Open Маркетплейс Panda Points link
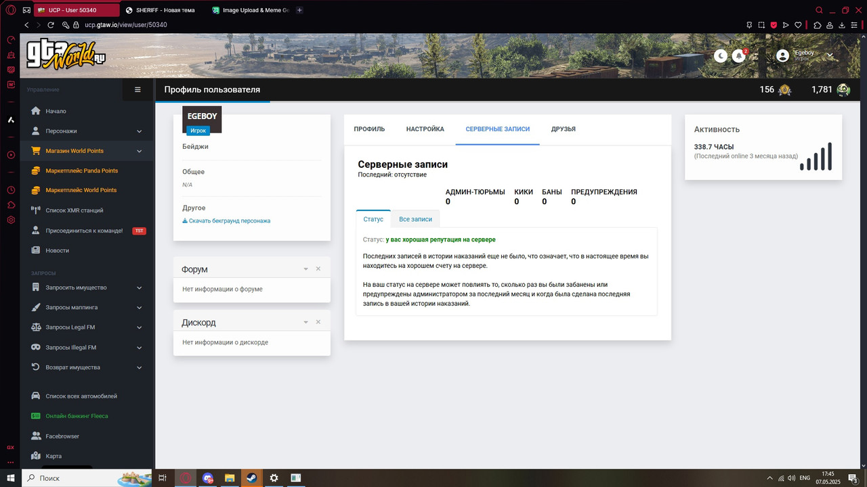 pos(81,170)
